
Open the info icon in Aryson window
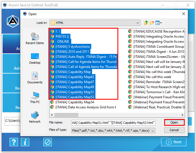pos(25,142)
